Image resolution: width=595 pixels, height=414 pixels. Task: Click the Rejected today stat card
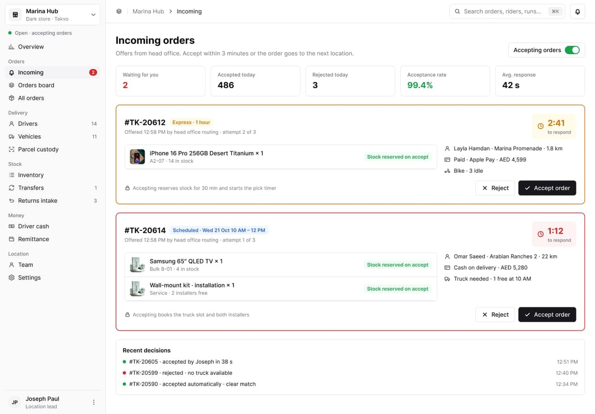pos(350,81)
